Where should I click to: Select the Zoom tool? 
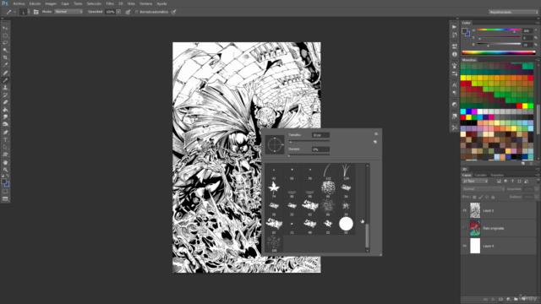click(x=5, y=170)
